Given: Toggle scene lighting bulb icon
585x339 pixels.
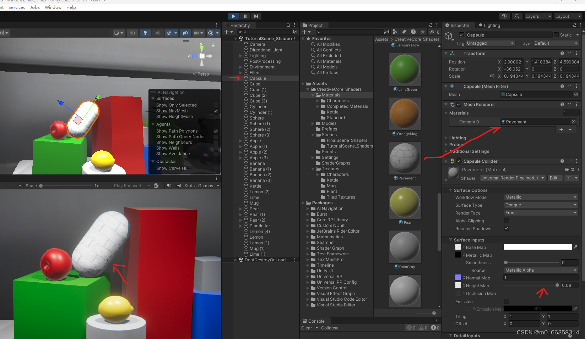Looking at the screenshot, I should (145, 33).
